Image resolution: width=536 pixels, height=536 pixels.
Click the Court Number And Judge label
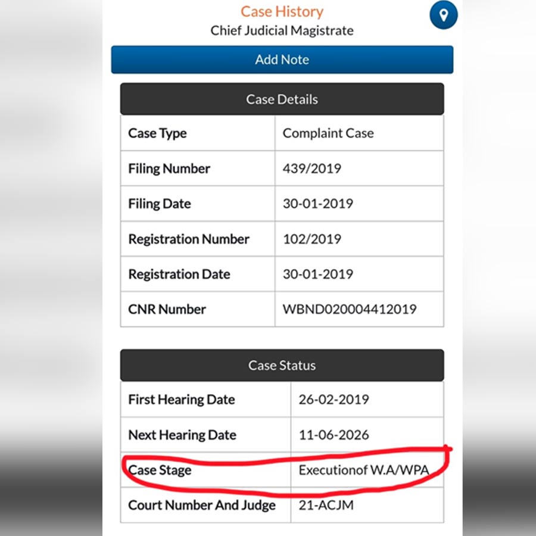pos(202,505)
